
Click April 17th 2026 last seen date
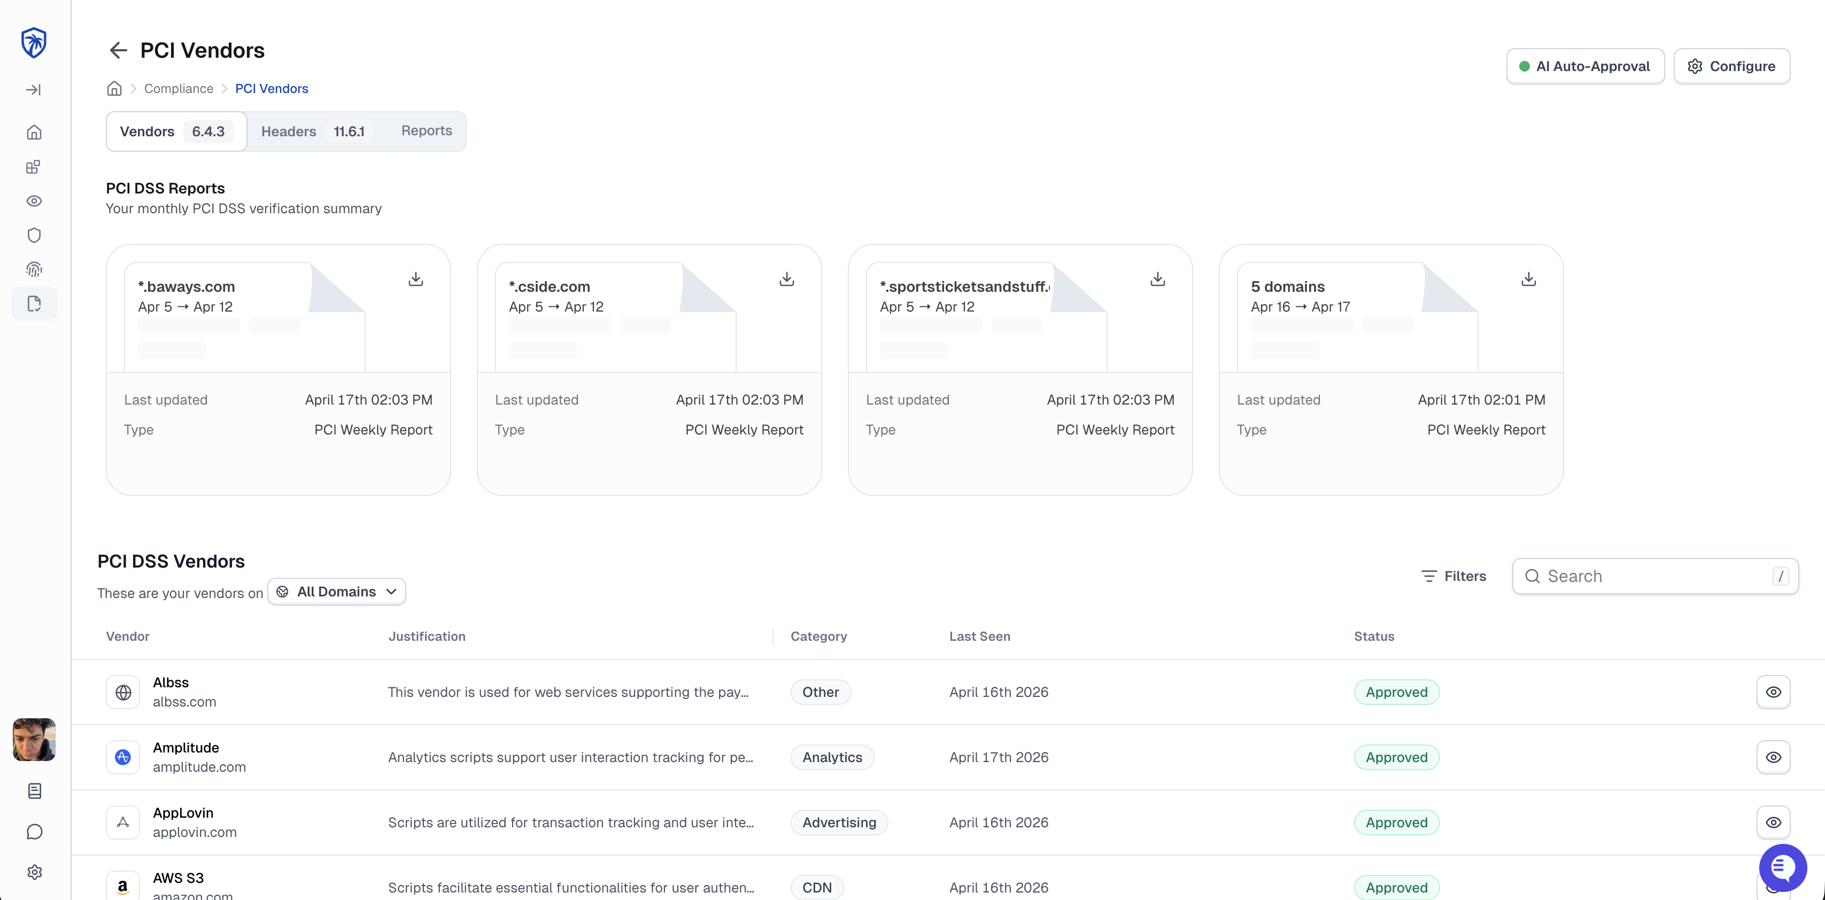pos(998,758)
